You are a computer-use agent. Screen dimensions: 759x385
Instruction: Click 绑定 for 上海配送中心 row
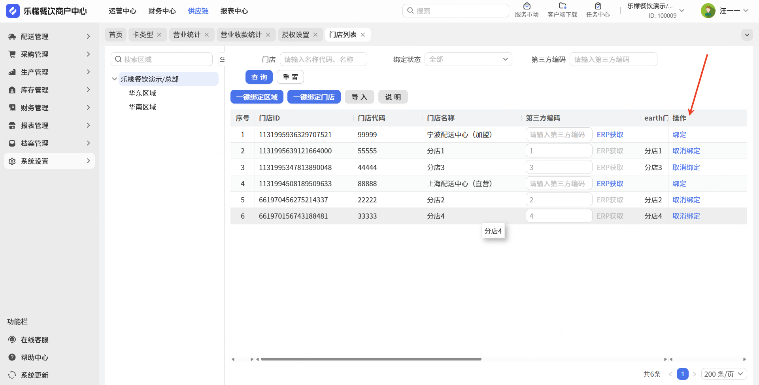(x=679, y=184)
